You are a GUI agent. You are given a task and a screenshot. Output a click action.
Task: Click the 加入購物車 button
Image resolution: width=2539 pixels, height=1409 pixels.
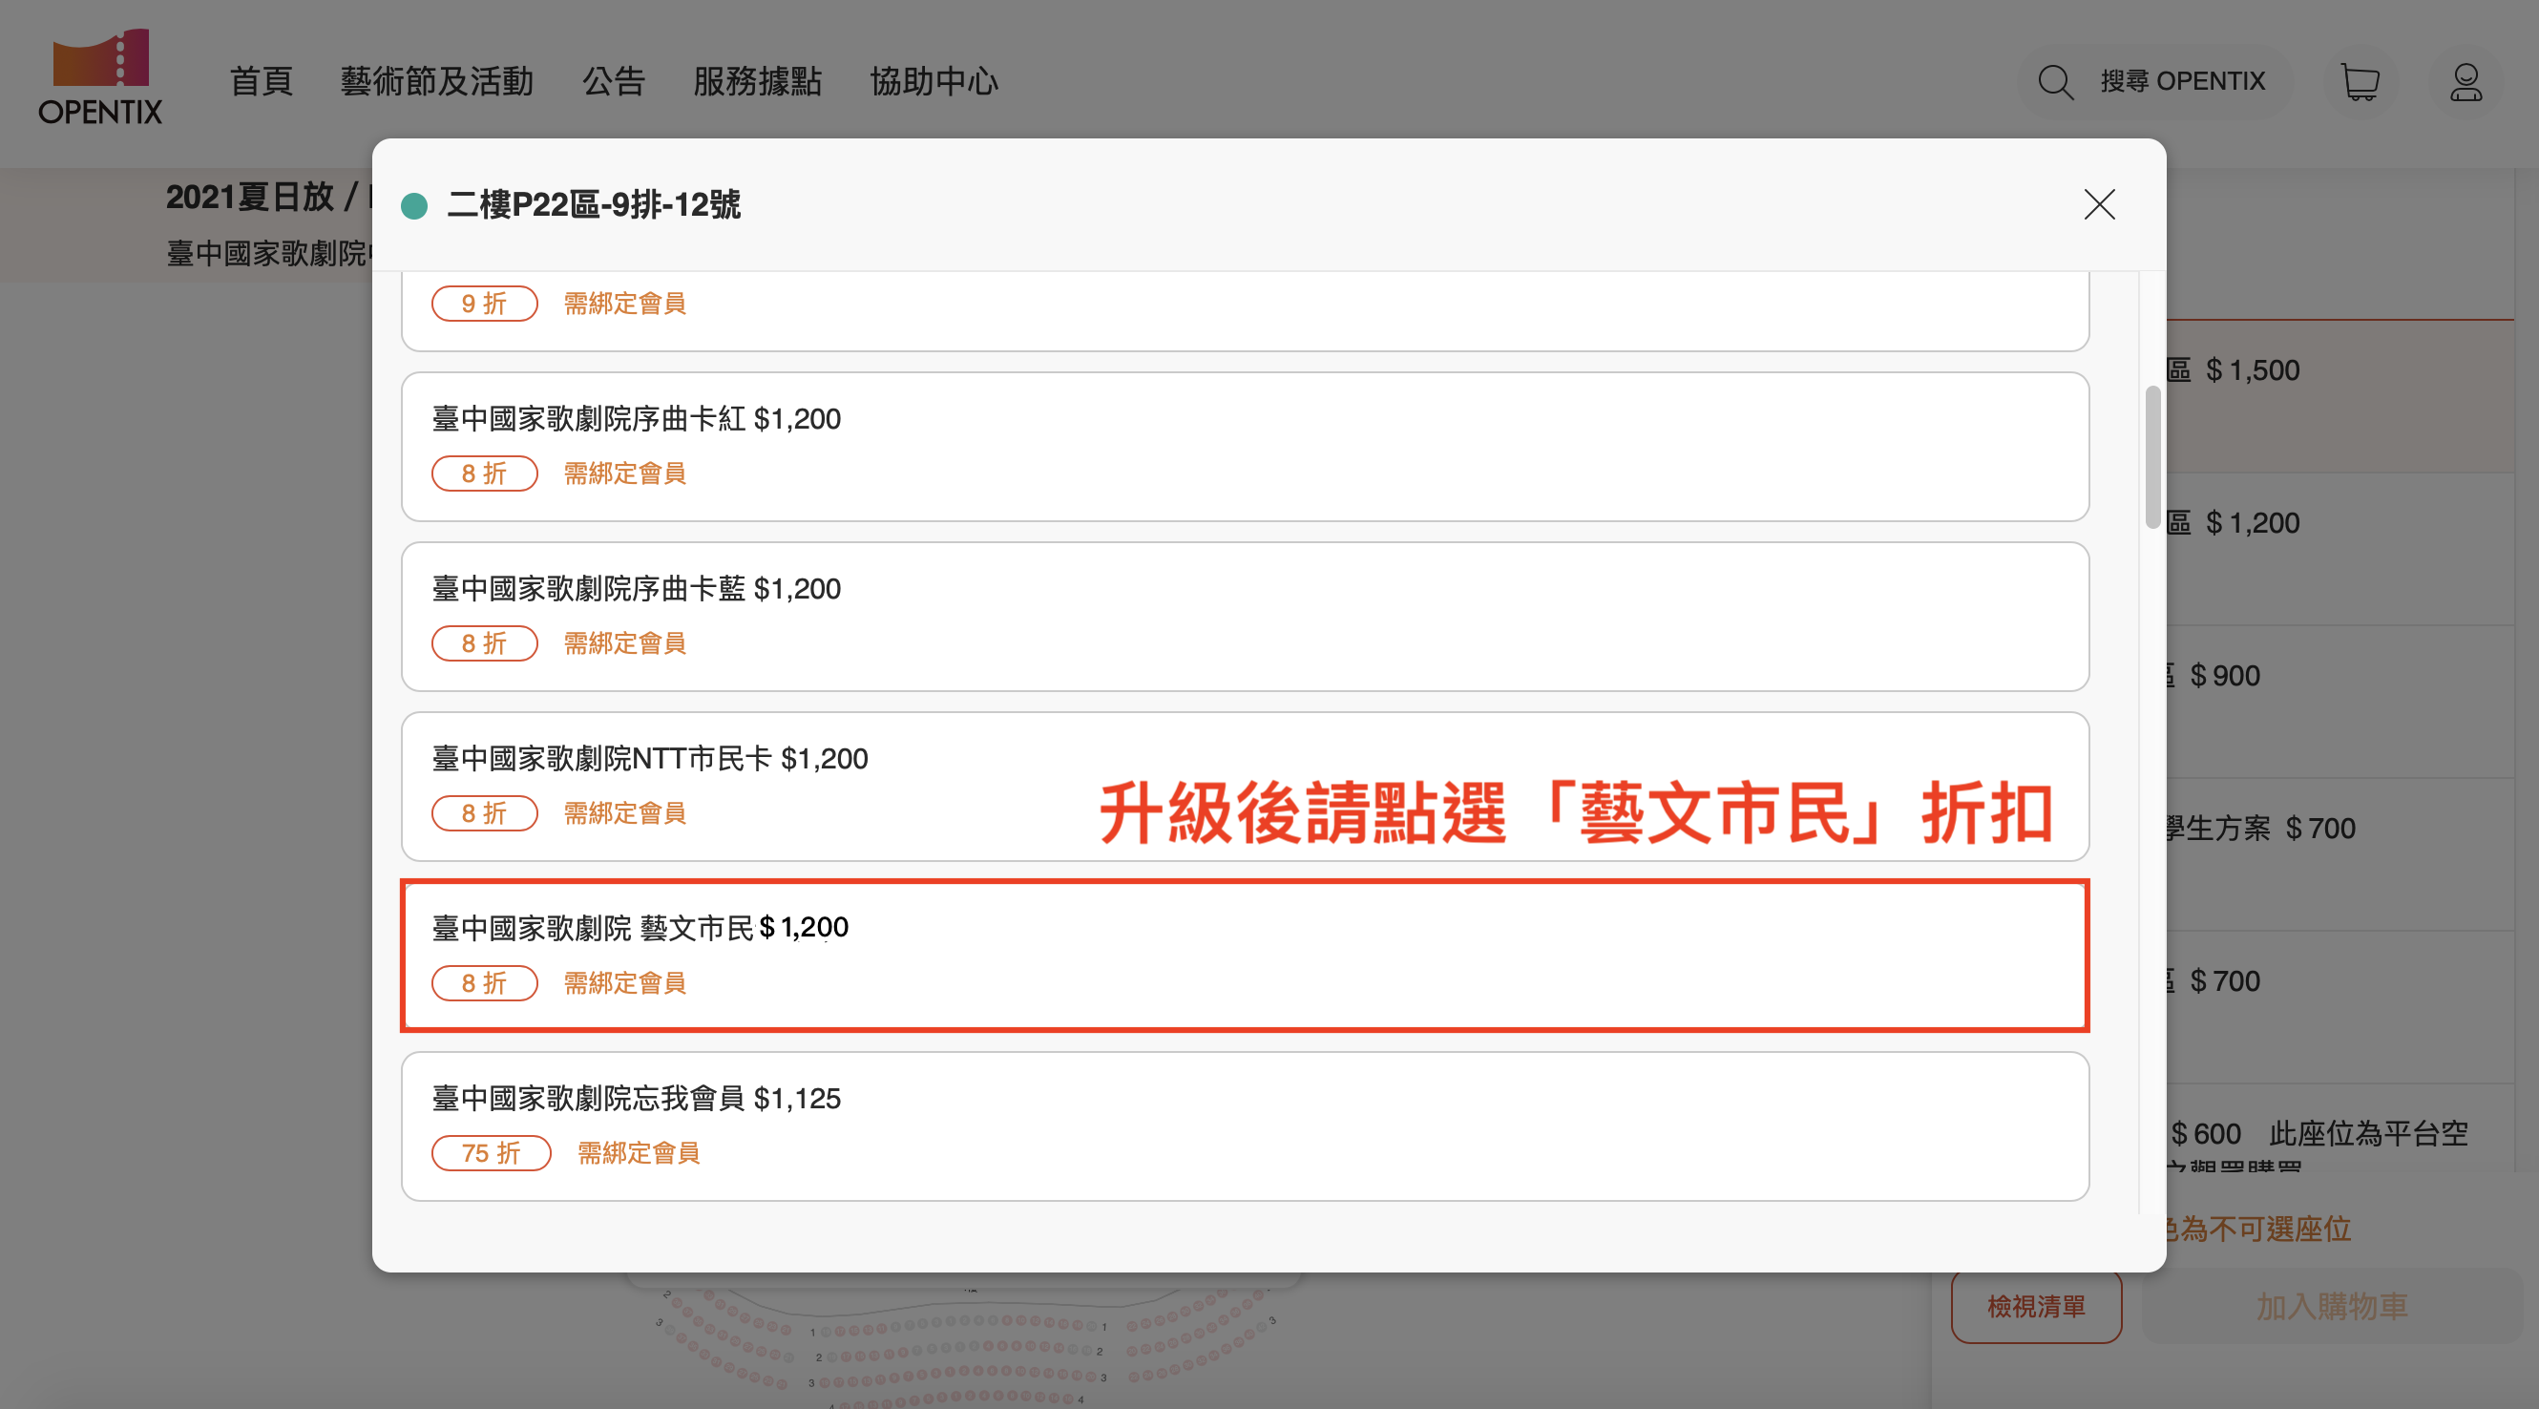2332,1307
